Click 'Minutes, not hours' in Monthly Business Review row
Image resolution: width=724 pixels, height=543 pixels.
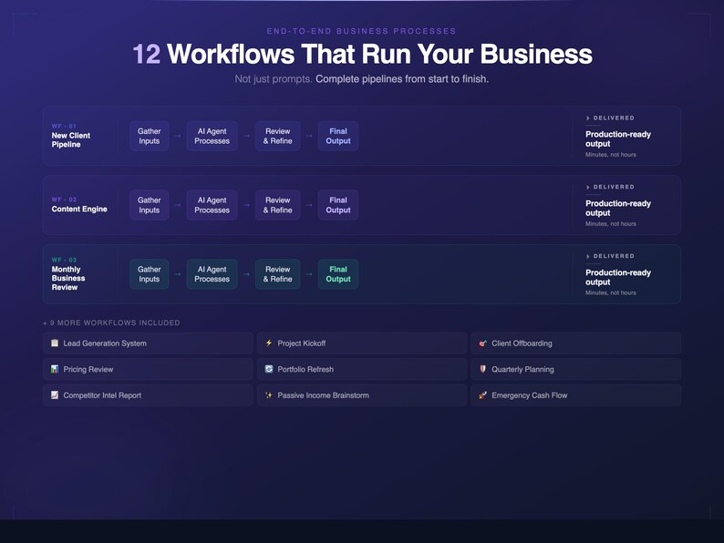[x=610, y=292]
